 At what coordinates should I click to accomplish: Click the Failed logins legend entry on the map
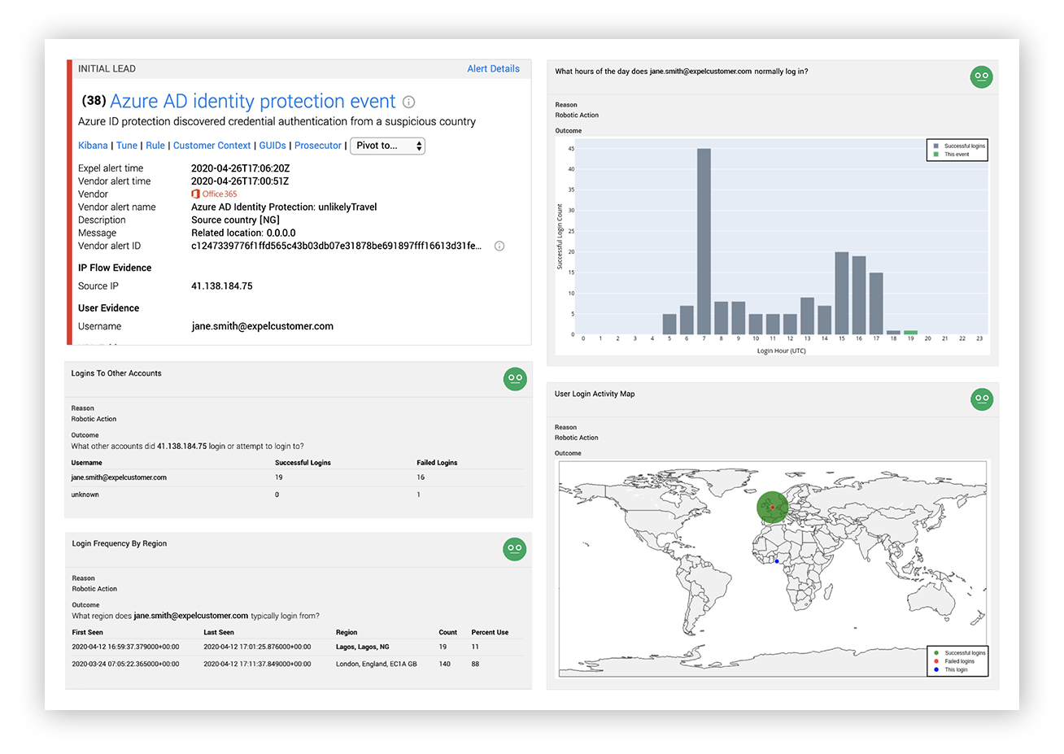[958, 661]
